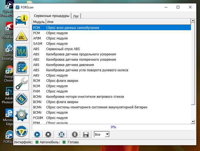Select 'Калибровка датчика поперечного ускорения' row
The height and width of the screenshot is (151, 200).
(x=111, y=60)
